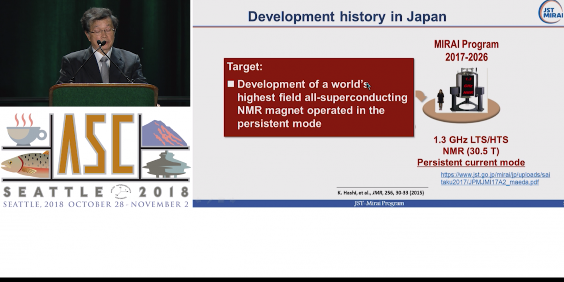The width and height of the screenshot is (564, 282).
Task: Click the faint previous-slide arrow in slideshow controls
Action: click(198, 201)
